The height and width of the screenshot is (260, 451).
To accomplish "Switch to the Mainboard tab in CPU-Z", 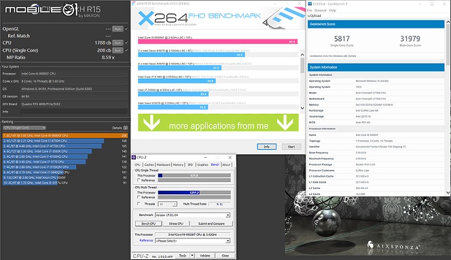I will pos(164,165).
